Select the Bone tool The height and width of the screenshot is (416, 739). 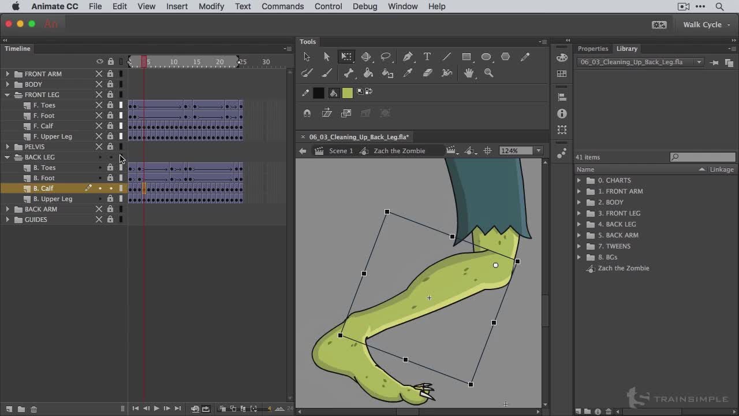coord(349,73)
